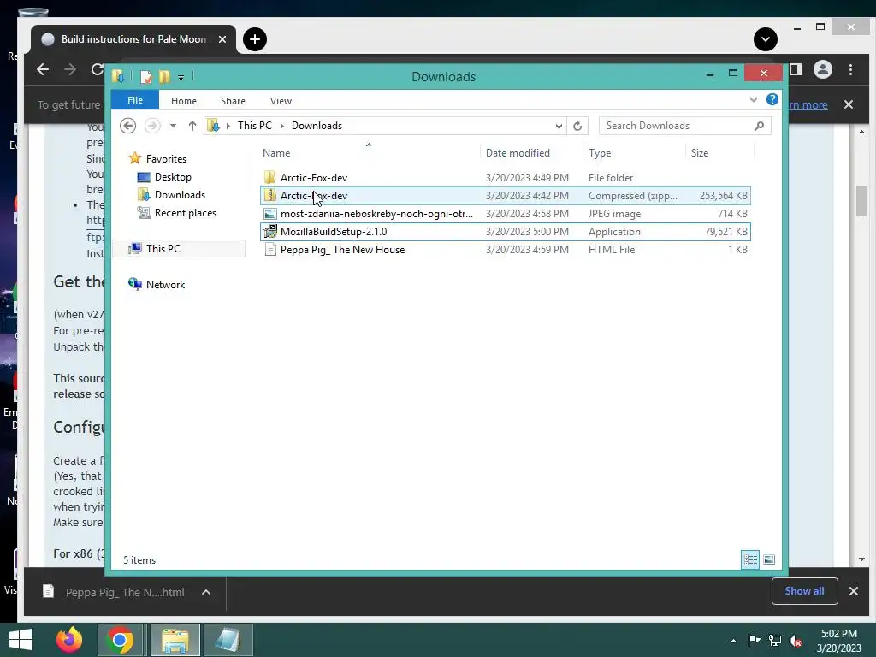The image size is (876, 657).
Task: Show hidden tray icons arrow
Action: [x=733, y=641]
